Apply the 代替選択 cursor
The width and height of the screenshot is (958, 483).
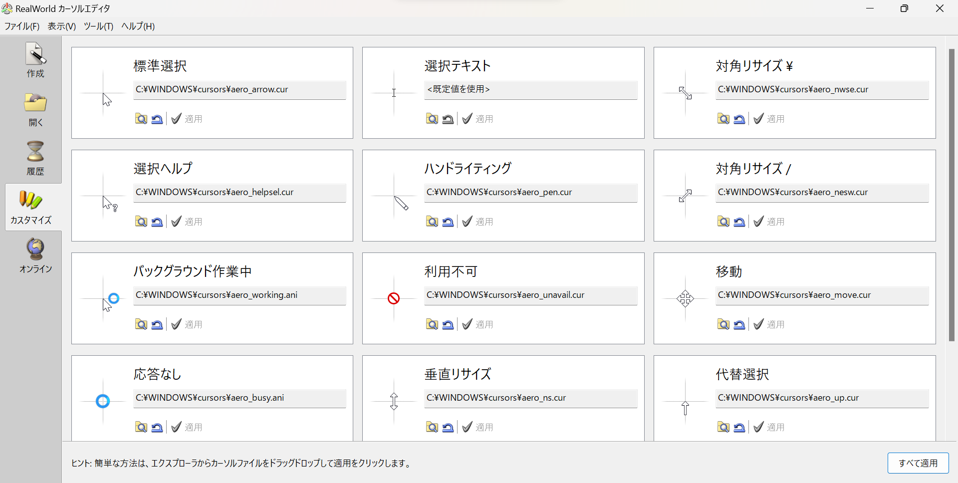(x=769, y=427)
